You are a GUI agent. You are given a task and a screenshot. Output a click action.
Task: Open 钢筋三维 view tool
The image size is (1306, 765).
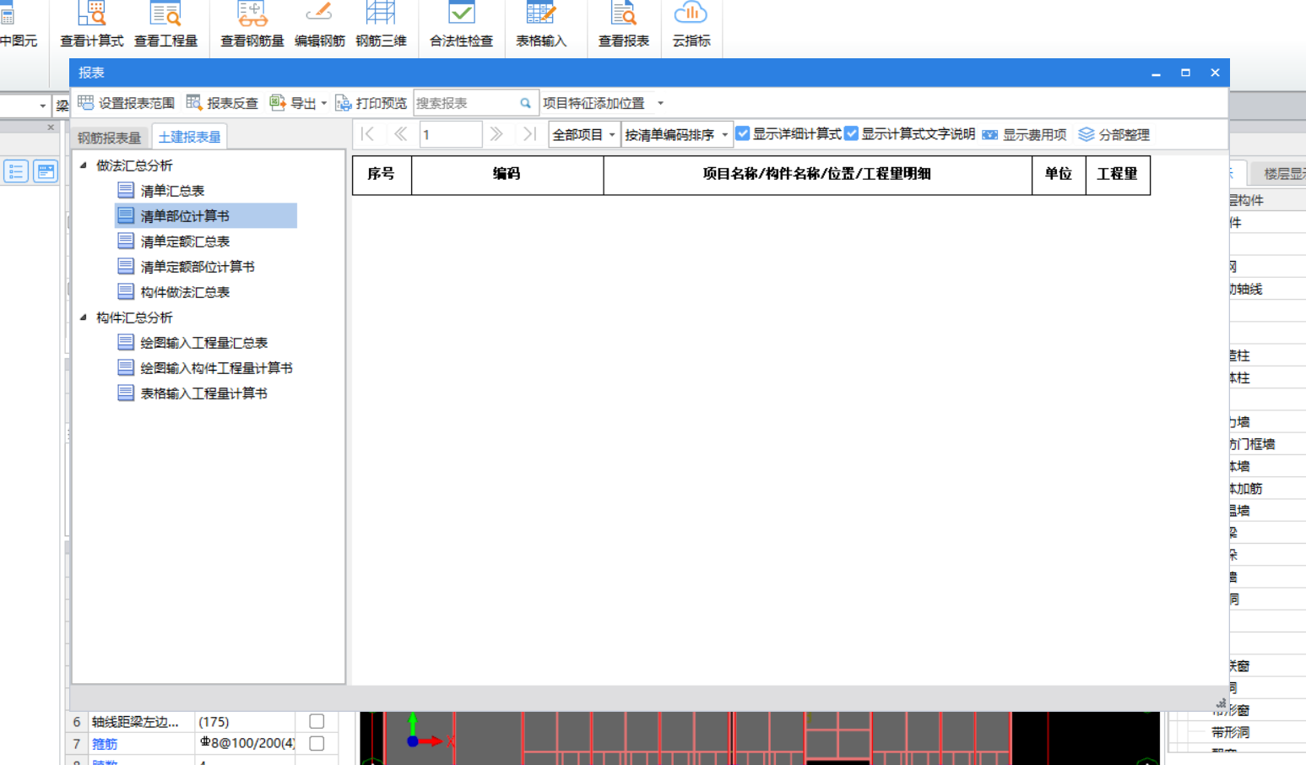pos(381,25)
